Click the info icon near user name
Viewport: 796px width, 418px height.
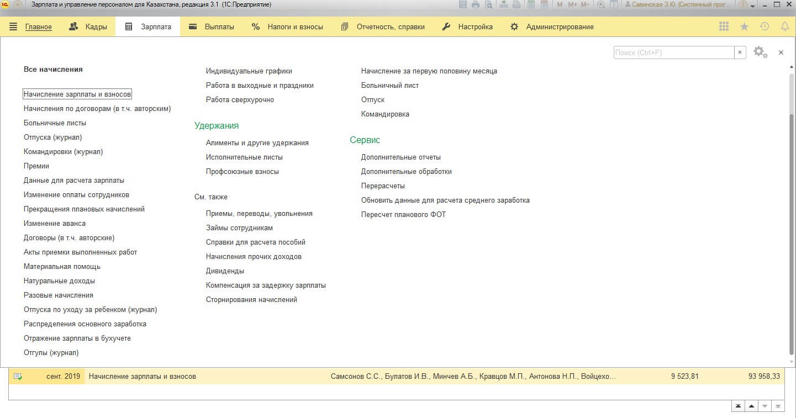(743, 5)
